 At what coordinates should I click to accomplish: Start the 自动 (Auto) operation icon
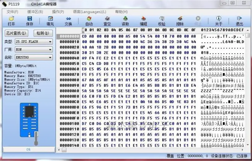tap(89, 19)
